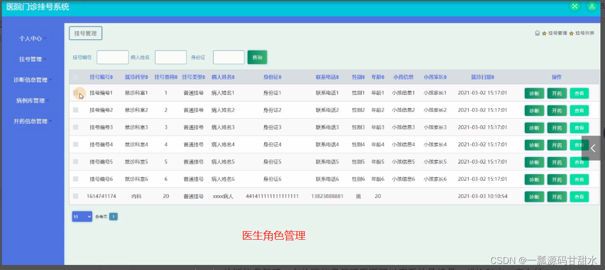Click the 挂号管理 tab button above the filters
Screen dimensions: 605x270
pos(86,33)
